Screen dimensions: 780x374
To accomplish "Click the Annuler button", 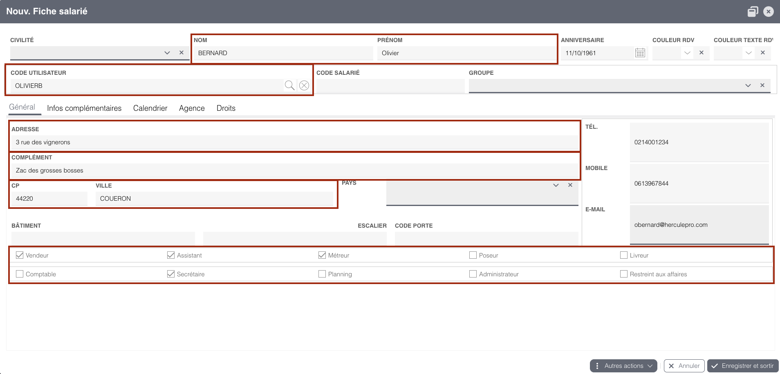I will 684,366.
